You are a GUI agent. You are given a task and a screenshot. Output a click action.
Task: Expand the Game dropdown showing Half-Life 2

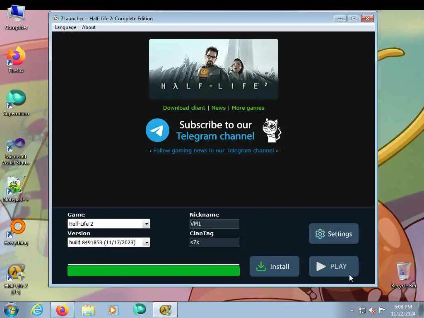coord(109,224)
